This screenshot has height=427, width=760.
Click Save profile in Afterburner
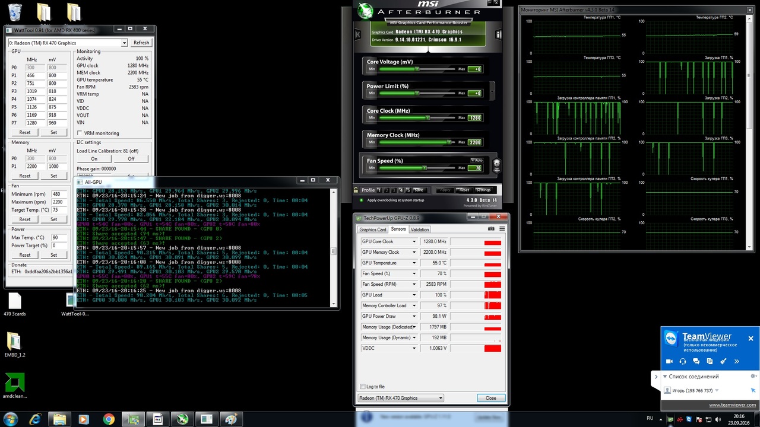419,190
